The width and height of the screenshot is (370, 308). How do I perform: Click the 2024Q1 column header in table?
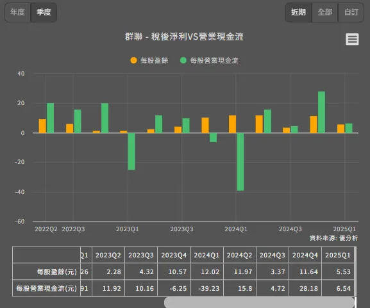[206, 255]
